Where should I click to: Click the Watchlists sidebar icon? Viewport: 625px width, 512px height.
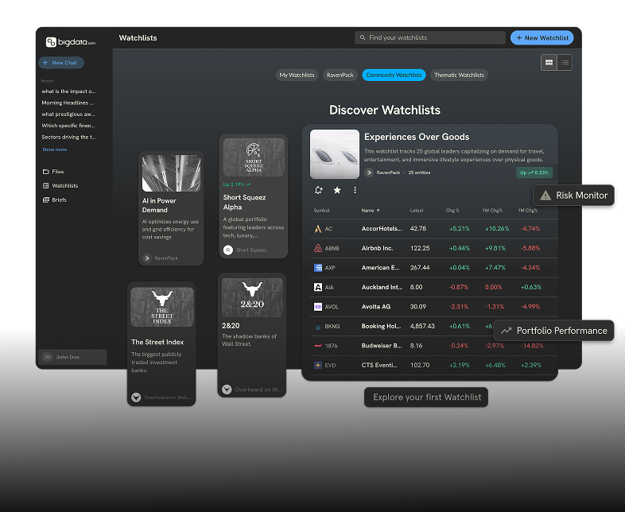pos(46,186)
